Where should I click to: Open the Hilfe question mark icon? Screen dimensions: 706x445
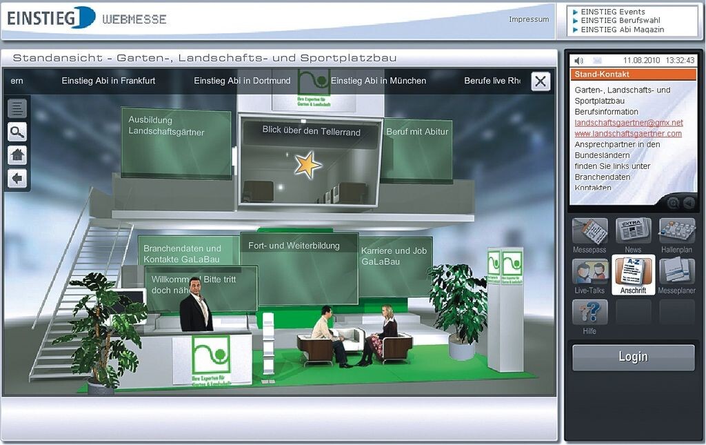[x=589, y=313]
